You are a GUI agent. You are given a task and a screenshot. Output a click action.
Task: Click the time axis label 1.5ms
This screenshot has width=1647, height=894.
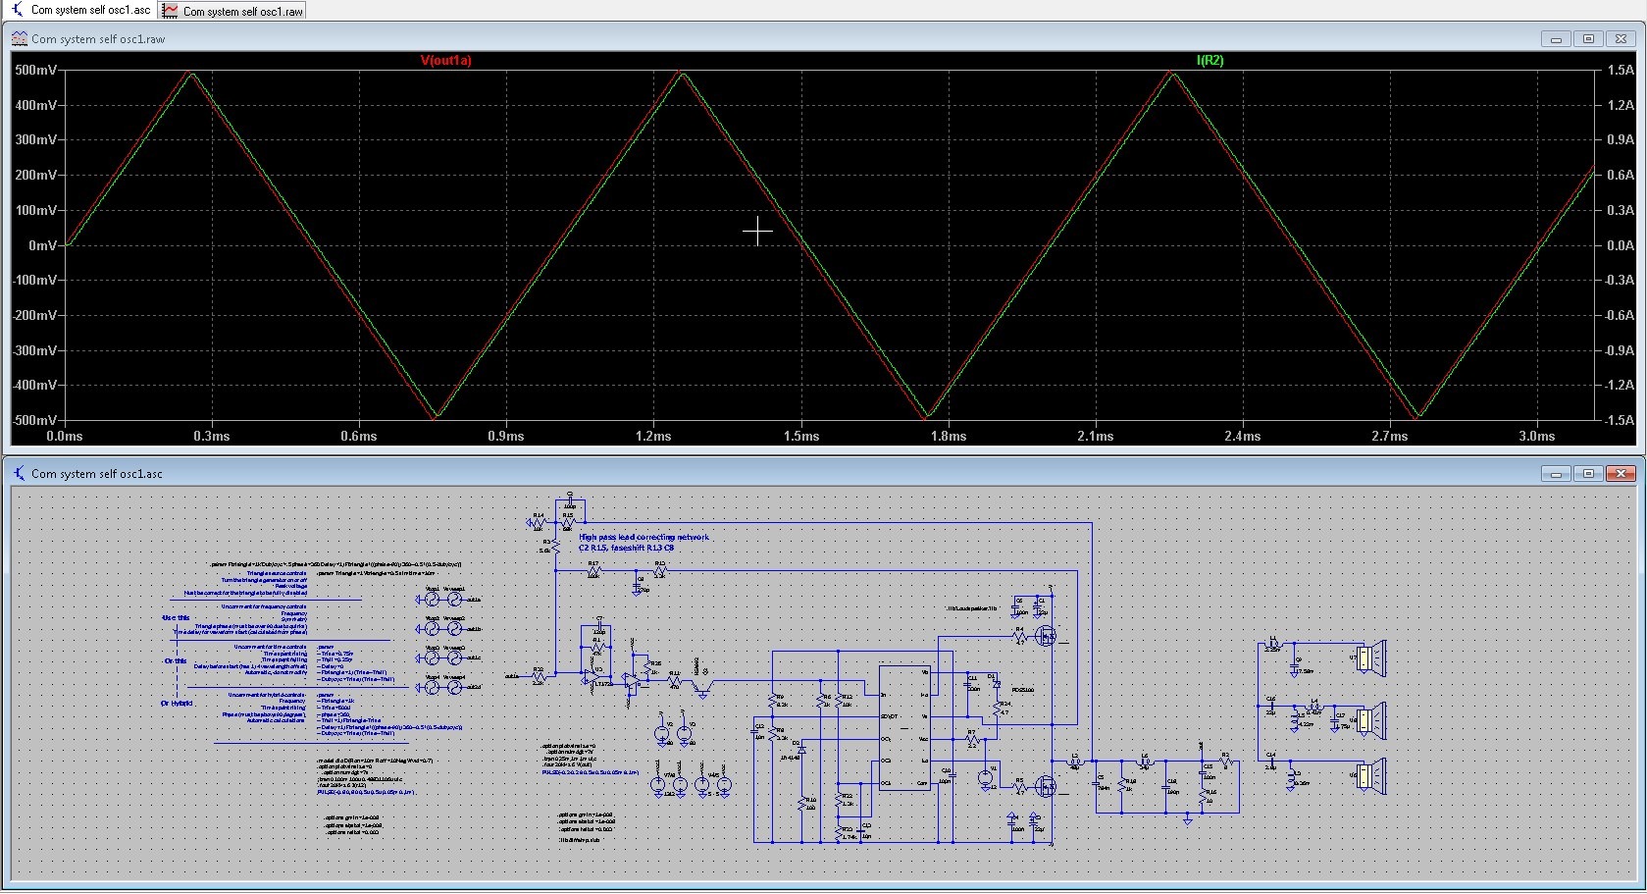point(800,437)
